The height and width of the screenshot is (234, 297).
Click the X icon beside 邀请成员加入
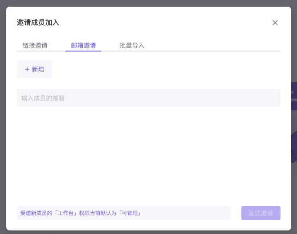pos(275,23)
